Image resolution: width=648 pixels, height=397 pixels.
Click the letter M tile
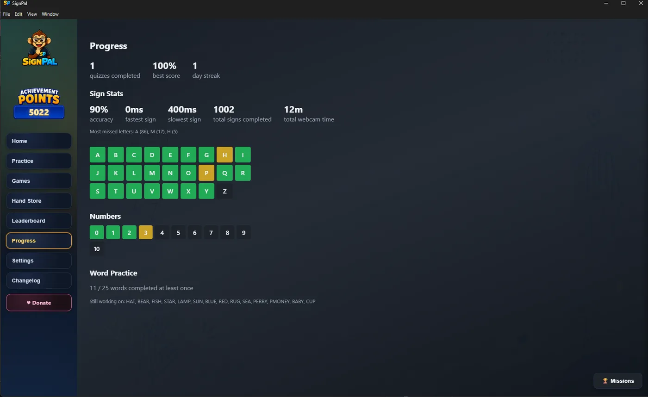coord(152,173)
